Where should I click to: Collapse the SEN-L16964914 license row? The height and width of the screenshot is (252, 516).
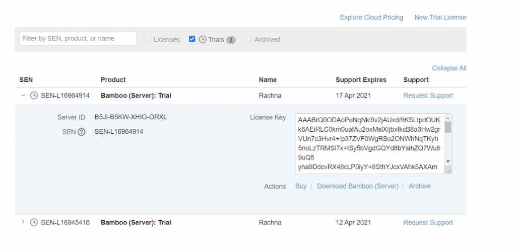23,96
